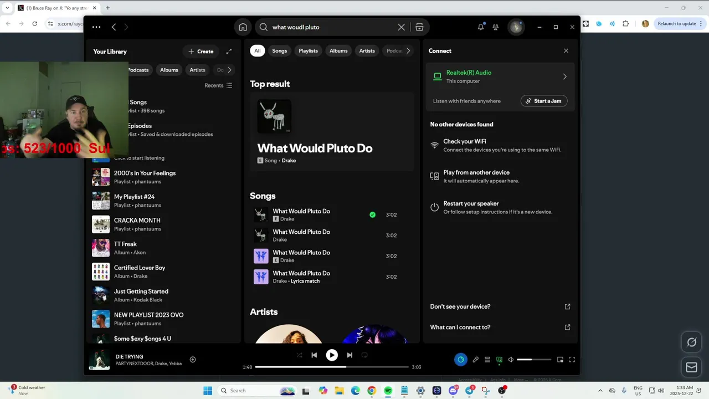Open the user profile avatar menu
Image resolution: width=709 pixels, height=399 pixels.
click(516, 27)
